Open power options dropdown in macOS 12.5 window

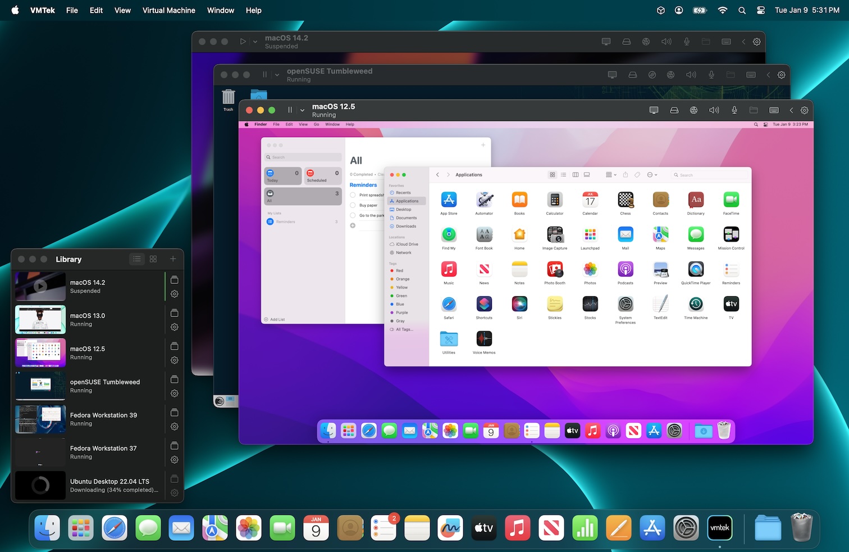pyautogui.click(x=302, y=110)
